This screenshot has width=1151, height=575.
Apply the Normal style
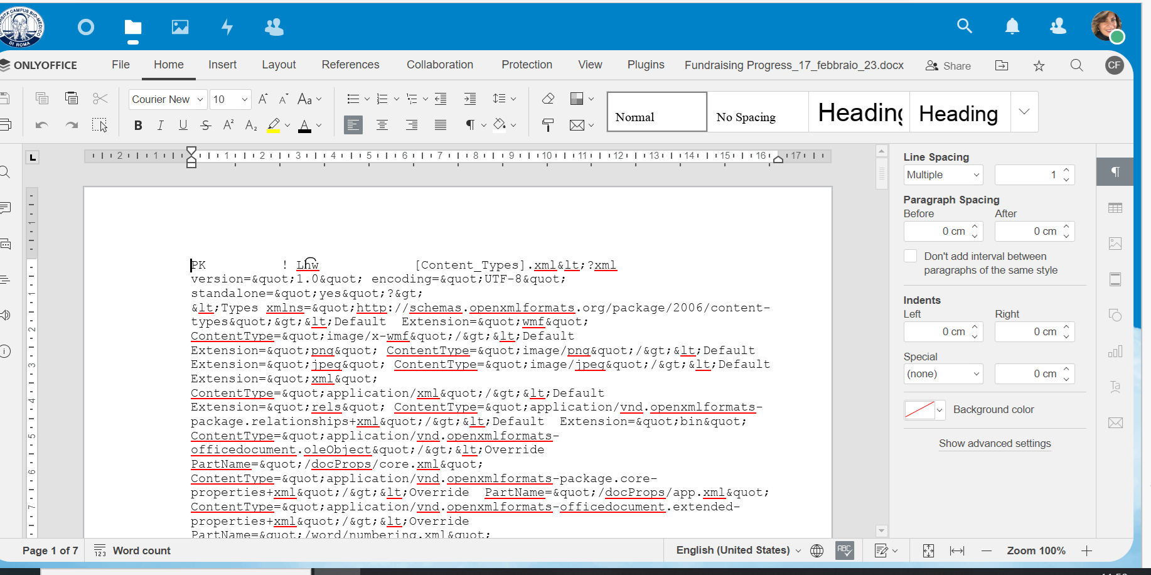tap(657, 112)
